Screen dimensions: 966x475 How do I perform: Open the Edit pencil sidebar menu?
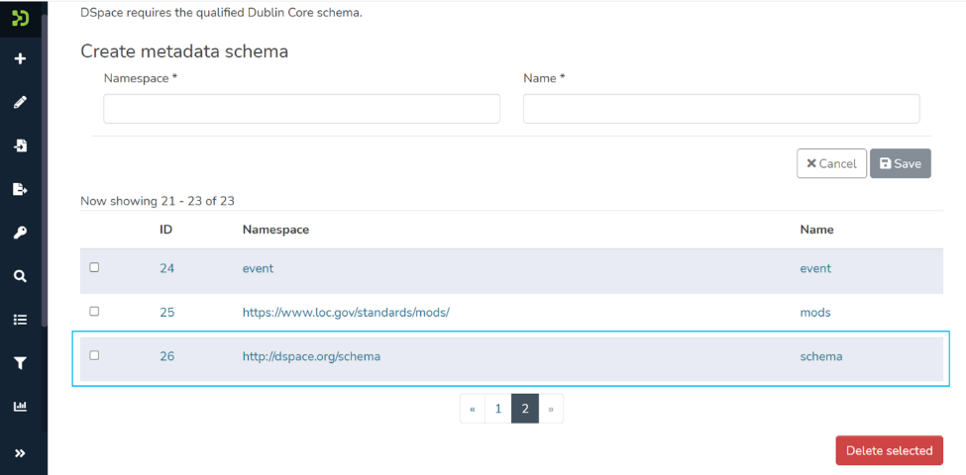click(x=20, y=102)
